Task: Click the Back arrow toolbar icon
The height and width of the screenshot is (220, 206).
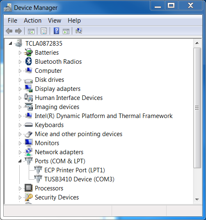Action: 9,31
